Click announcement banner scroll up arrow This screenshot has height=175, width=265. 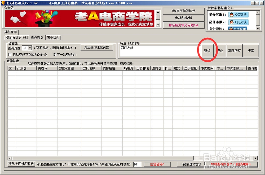tap(158, 12)
